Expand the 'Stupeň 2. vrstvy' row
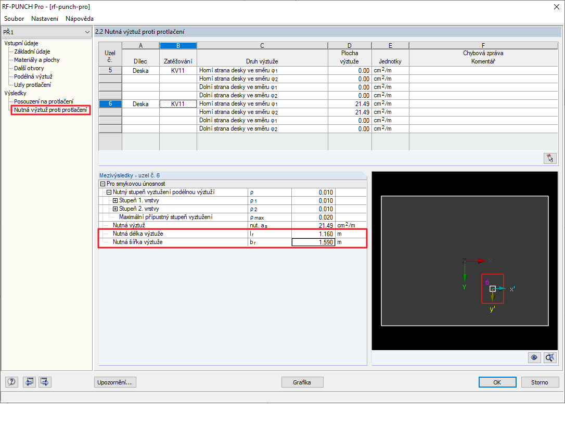This screenshot has height=424, width=565. [x=115, y=209]
